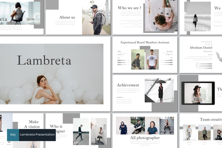Click the right member's skill progress bars
Screen dimensions: 222x148
(167, 62)
